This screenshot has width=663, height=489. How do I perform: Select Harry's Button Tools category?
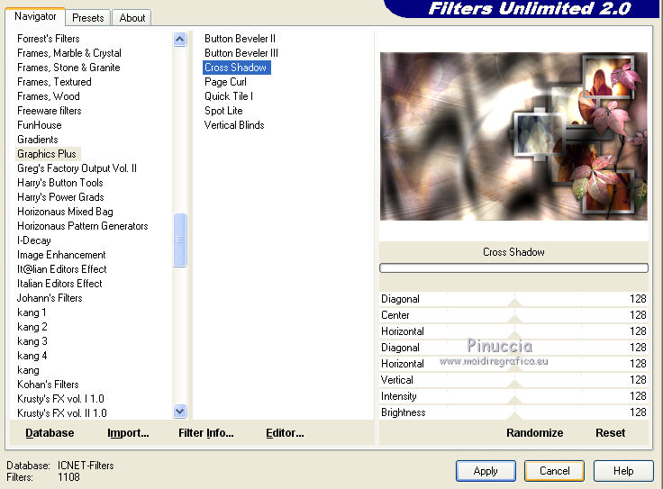tap(60, 183)
